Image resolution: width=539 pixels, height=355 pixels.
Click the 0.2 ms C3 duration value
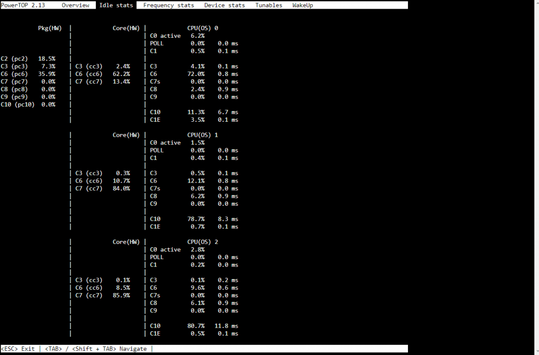point(228,280)
